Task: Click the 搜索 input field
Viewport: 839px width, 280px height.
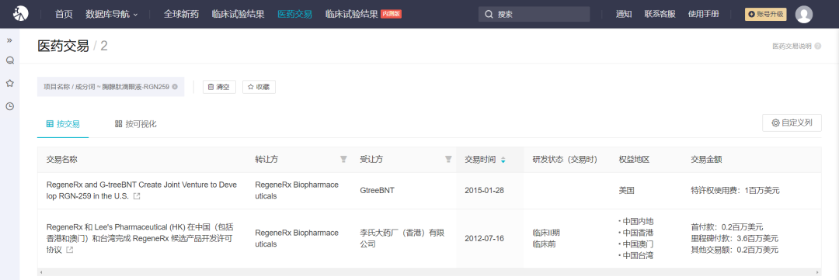Action: [534, 15]
